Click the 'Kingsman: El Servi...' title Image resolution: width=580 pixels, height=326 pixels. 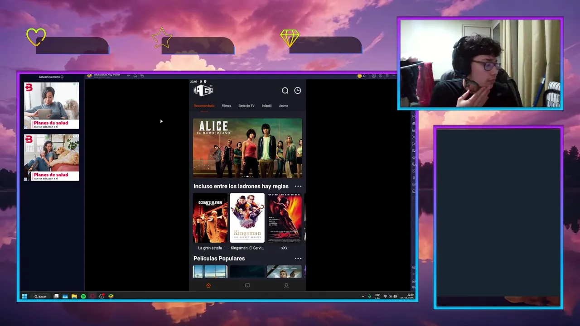[247, 248]
